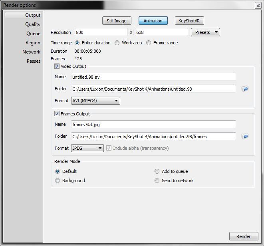Switch to KeyShotVR output mode

[x=190, y=21]
